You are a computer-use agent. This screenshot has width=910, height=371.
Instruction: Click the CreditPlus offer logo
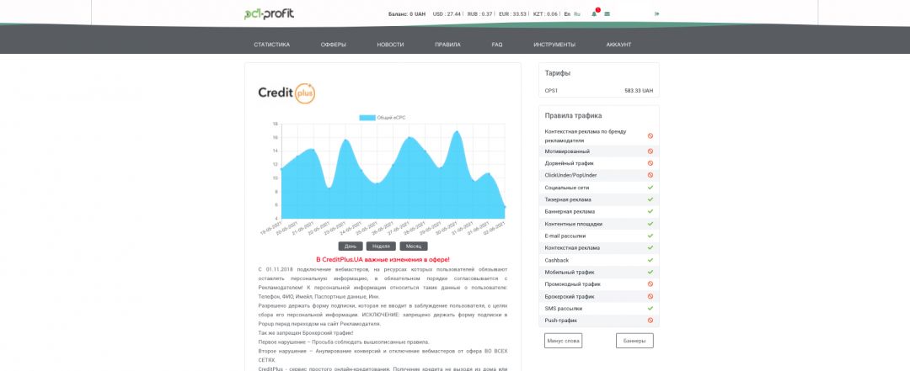286,93
